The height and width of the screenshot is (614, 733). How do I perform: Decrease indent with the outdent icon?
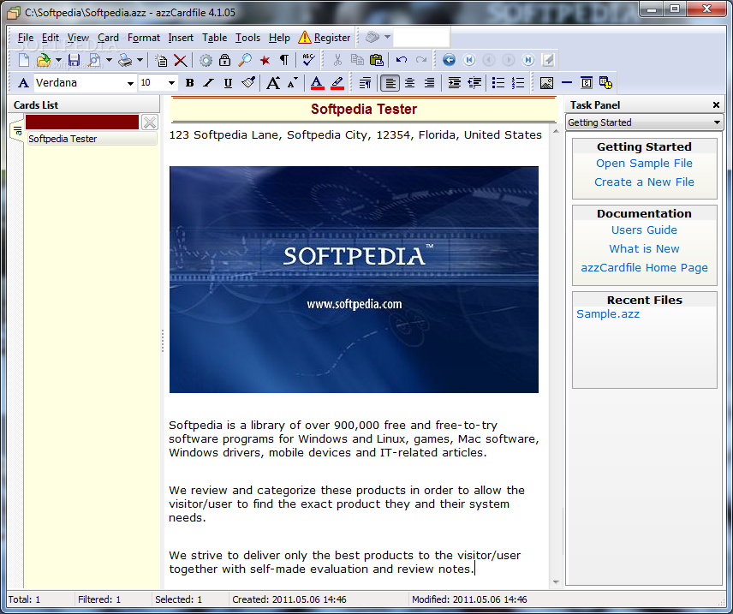pos(474,83)
